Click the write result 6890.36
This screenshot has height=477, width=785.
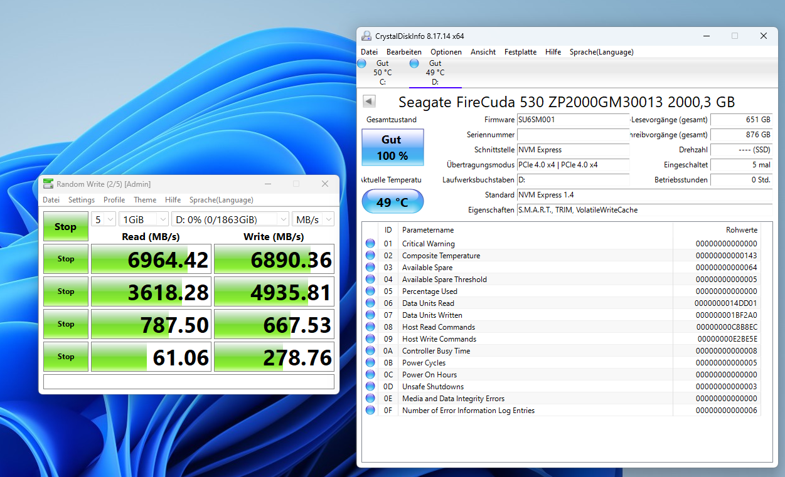point(274,259)
